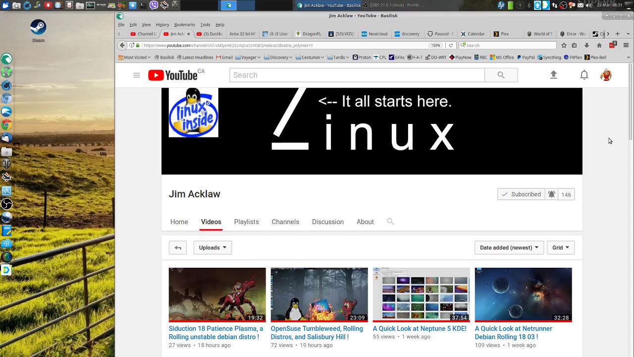Open the Gmail bookmark
This screenshot has height=357, width=634.
224,57
